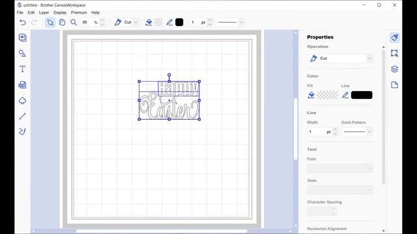Screen dimensions: 417x234
Task: Click the zoom percentage stepper arrows
Action: click(x=102, y=22)
